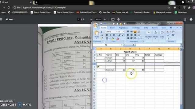Viewport: 195px width, 109px height.
Task: Open the Calibri font name dropdown
Action: point(117,32)
